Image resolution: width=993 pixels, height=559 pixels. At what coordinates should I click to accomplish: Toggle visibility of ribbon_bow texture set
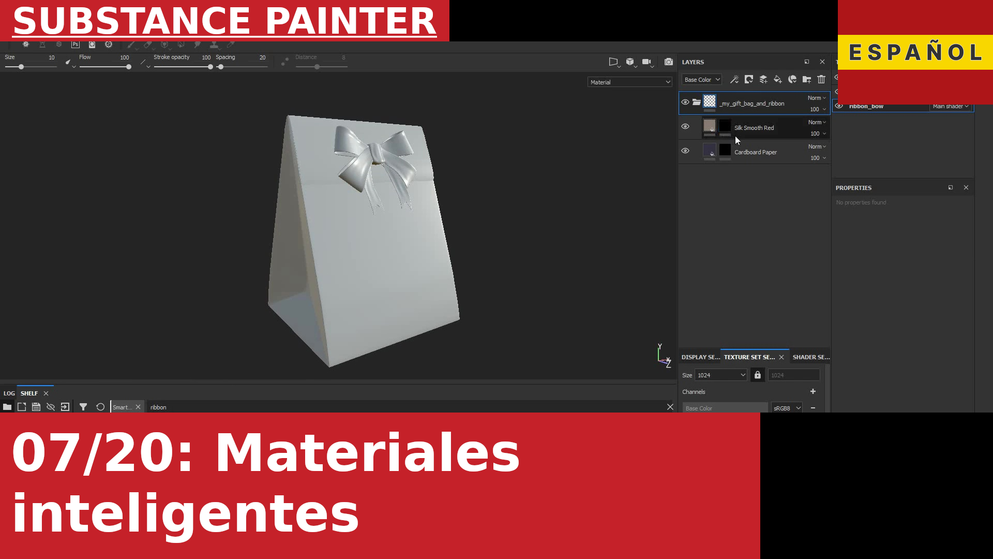839,106
